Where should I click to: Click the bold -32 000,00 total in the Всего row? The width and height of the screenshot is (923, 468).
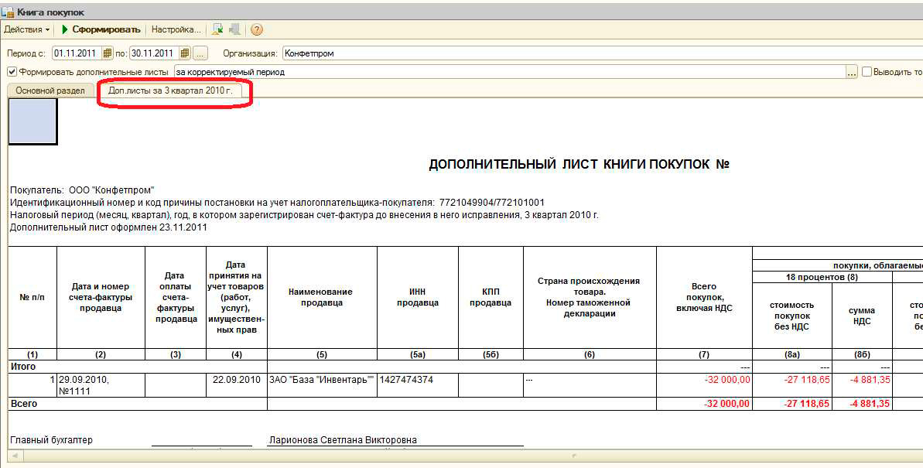[x=726, y=404]
